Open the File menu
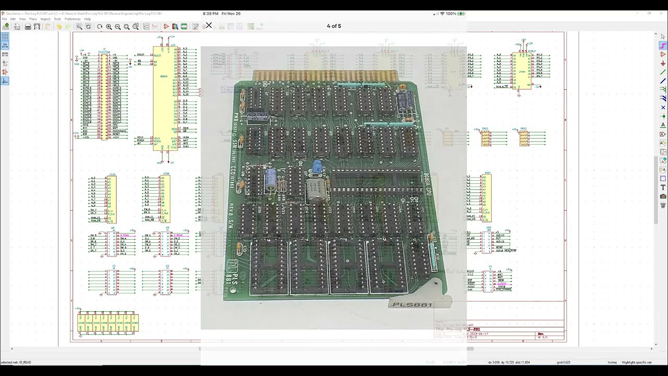This screenshot has width=668, height=376. click(x=4, y=19)
